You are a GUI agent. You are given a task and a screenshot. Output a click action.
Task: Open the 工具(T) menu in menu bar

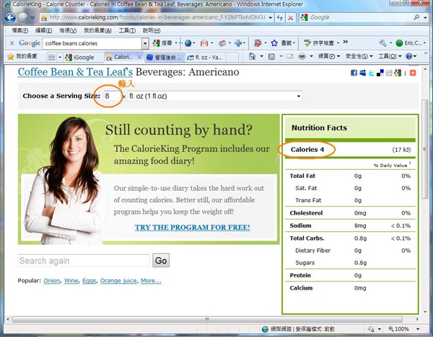coord(127,30)
